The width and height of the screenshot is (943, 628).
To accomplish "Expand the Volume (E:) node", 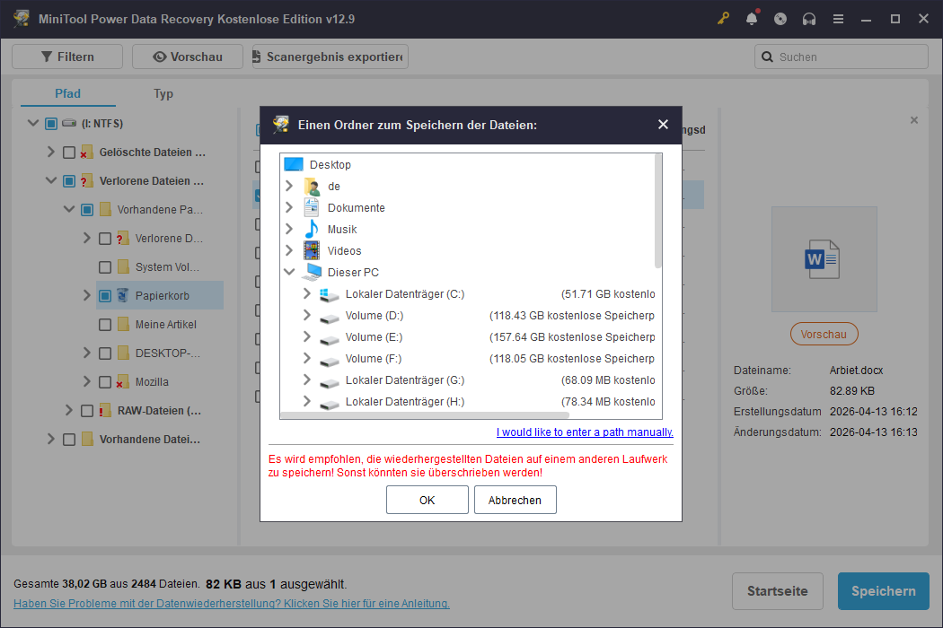I will pyautogui.click(x=307, y=336).
